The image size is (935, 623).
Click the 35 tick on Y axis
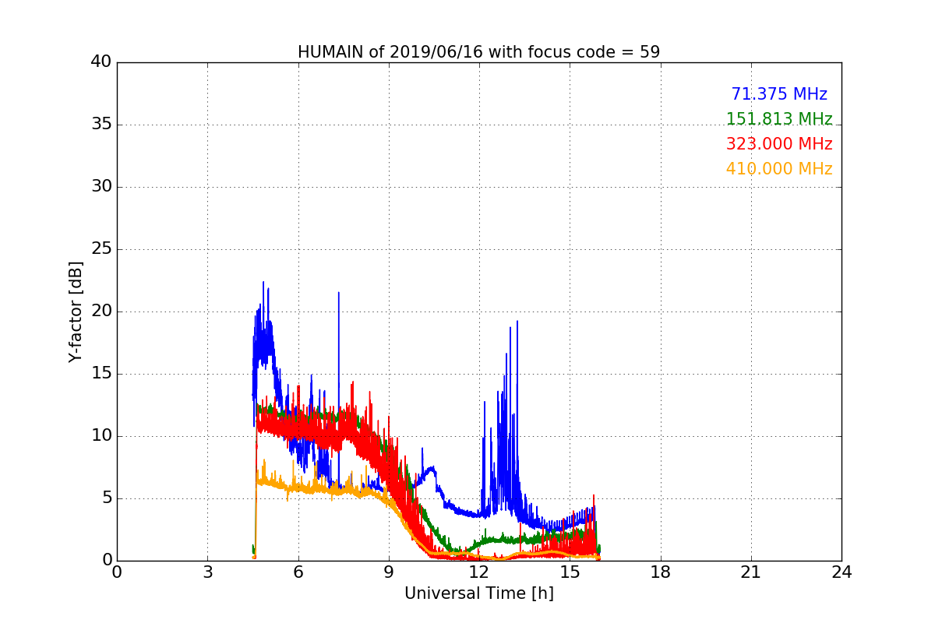[x=101, y=125]
